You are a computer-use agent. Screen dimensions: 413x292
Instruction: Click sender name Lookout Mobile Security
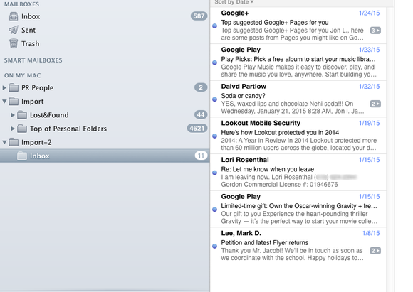pos(261,124)
